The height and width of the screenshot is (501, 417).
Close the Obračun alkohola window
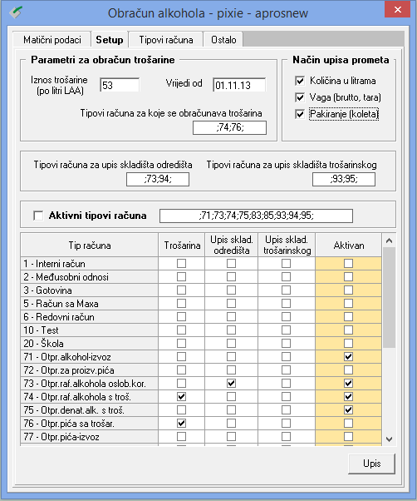tap(397, 9)
